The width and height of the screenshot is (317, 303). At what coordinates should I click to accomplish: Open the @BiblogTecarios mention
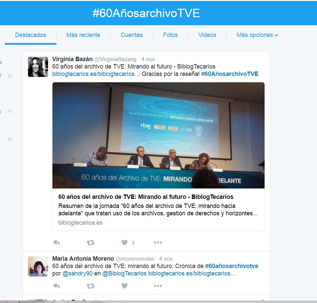click(x=124, y=273)
